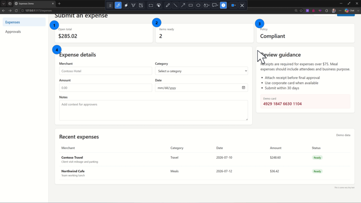Click the $248.60 amount cell
The width and height of the screenshot is (361, 203).
tap(275, 158)
